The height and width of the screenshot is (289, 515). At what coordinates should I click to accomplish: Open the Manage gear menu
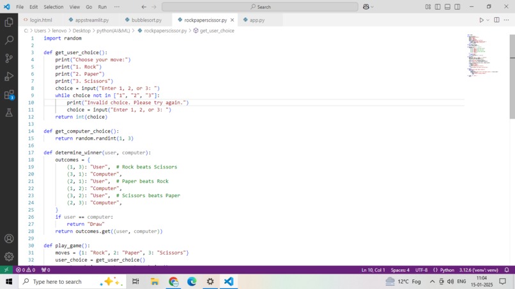click(x=9, y=256)
